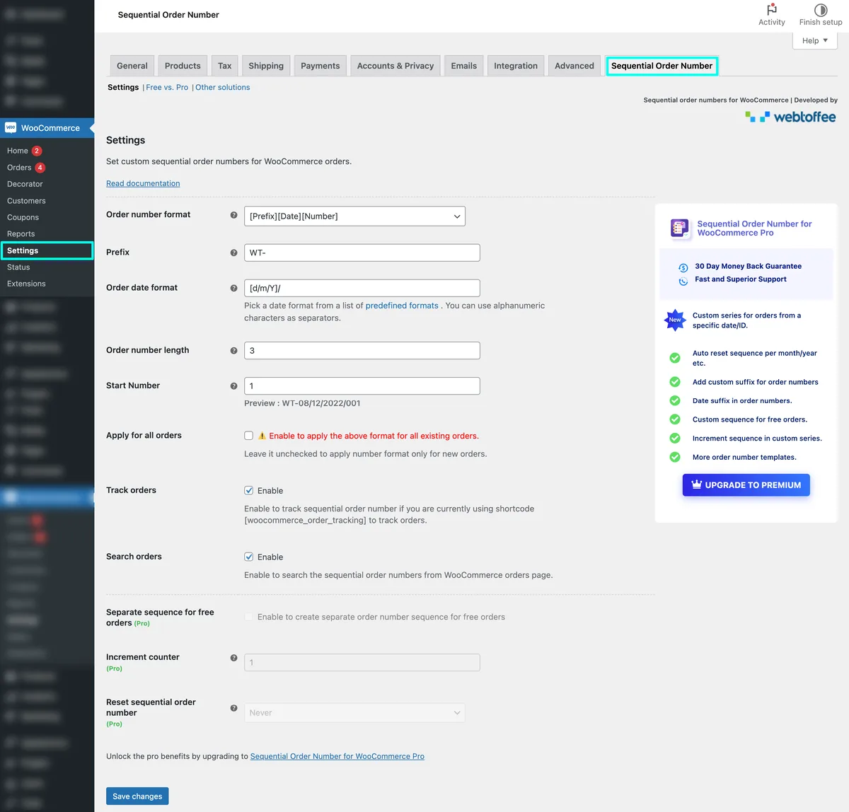
Task: Click the Order date format field
Action: coord(362,288)
